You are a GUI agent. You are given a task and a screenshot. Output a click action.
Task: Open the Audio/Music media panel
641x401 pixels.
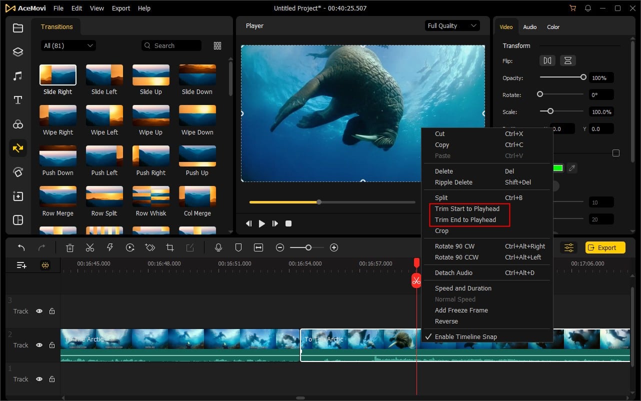coord(18,75)
